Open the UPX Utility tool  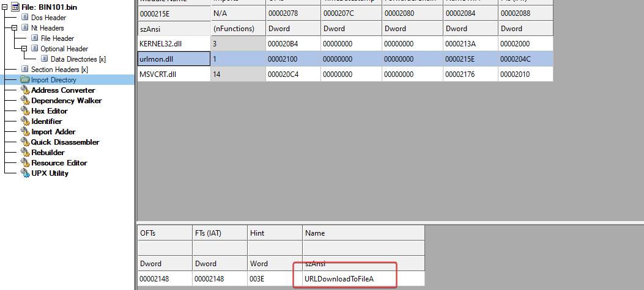click(50, 173)
